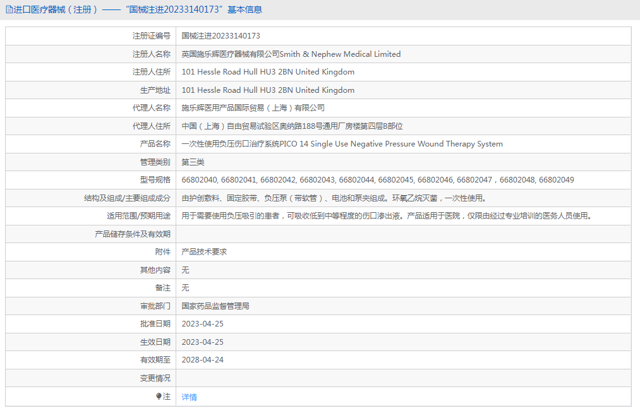This screenshot has width=640, height=413.
Task: Click the 产品名称 label
Action: point(155,144)
